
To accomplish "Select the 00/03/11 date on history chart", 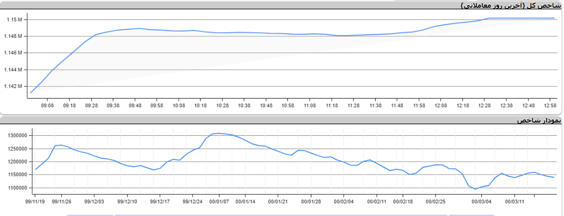I will point(514,202).
